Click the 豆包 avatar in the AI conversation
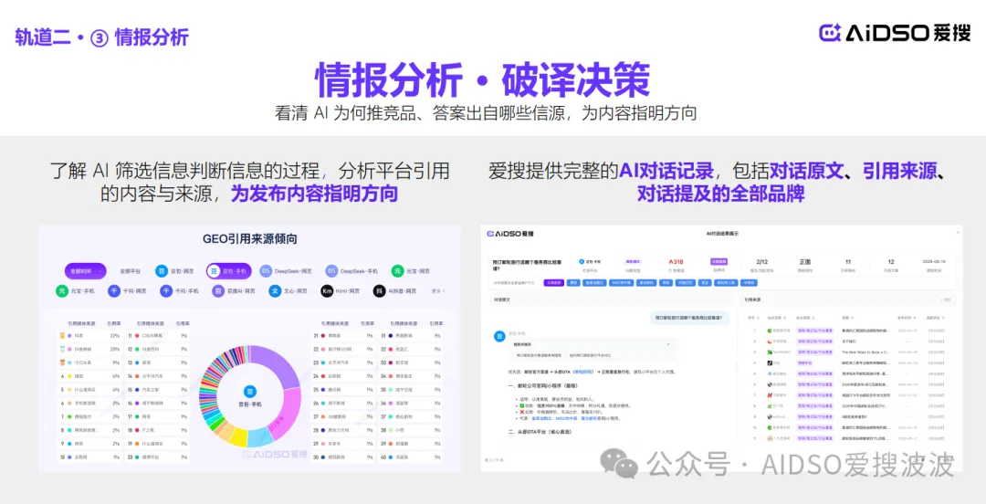 (x=499, y=336)
